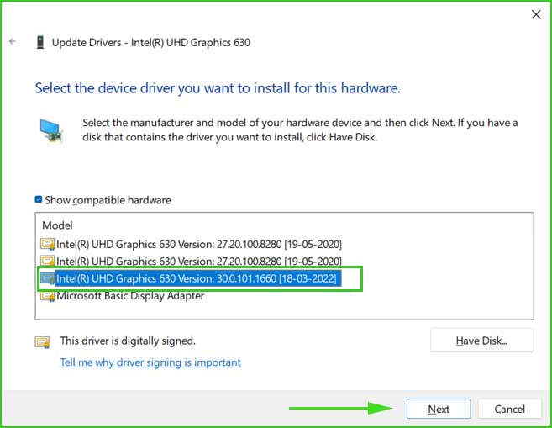Viewport: 552px width, 428px height.
Task: Click the back arrow in the dialog header
Action: 13,41
